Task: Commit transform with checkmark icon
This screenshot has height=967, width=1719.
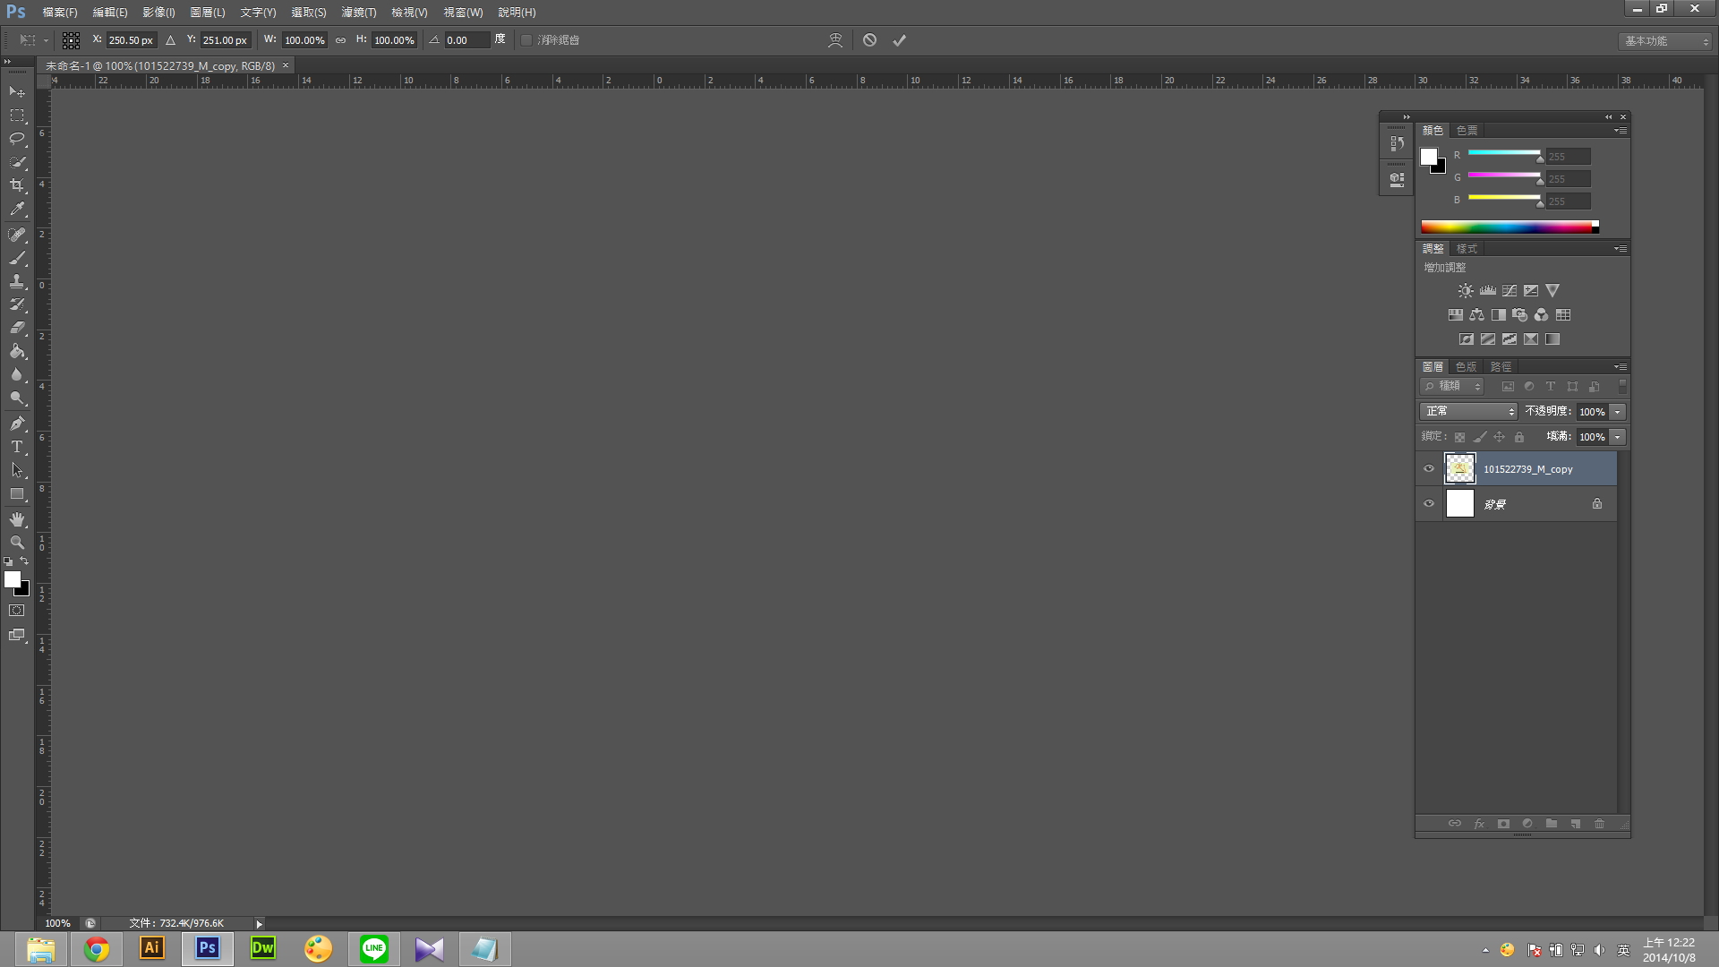Action: 899,40
